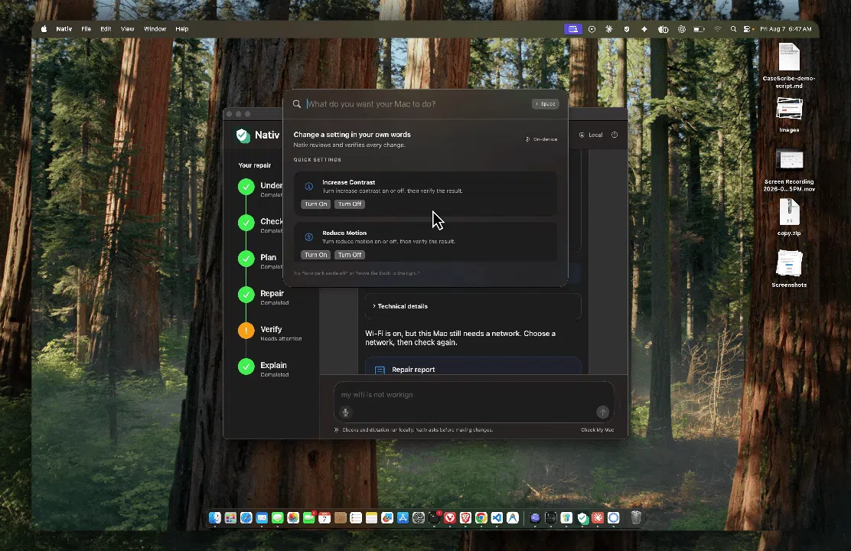Image resolution: width=851 pixels, height=551 pixels.
Task: Select the Check step in the repair list
Action: tap(261, 225)
